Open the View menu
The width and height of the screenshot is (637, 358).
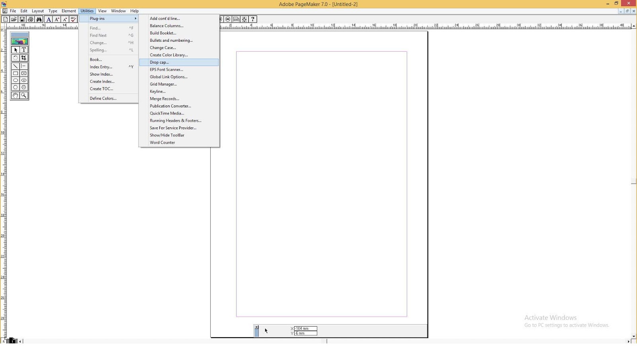102,11
